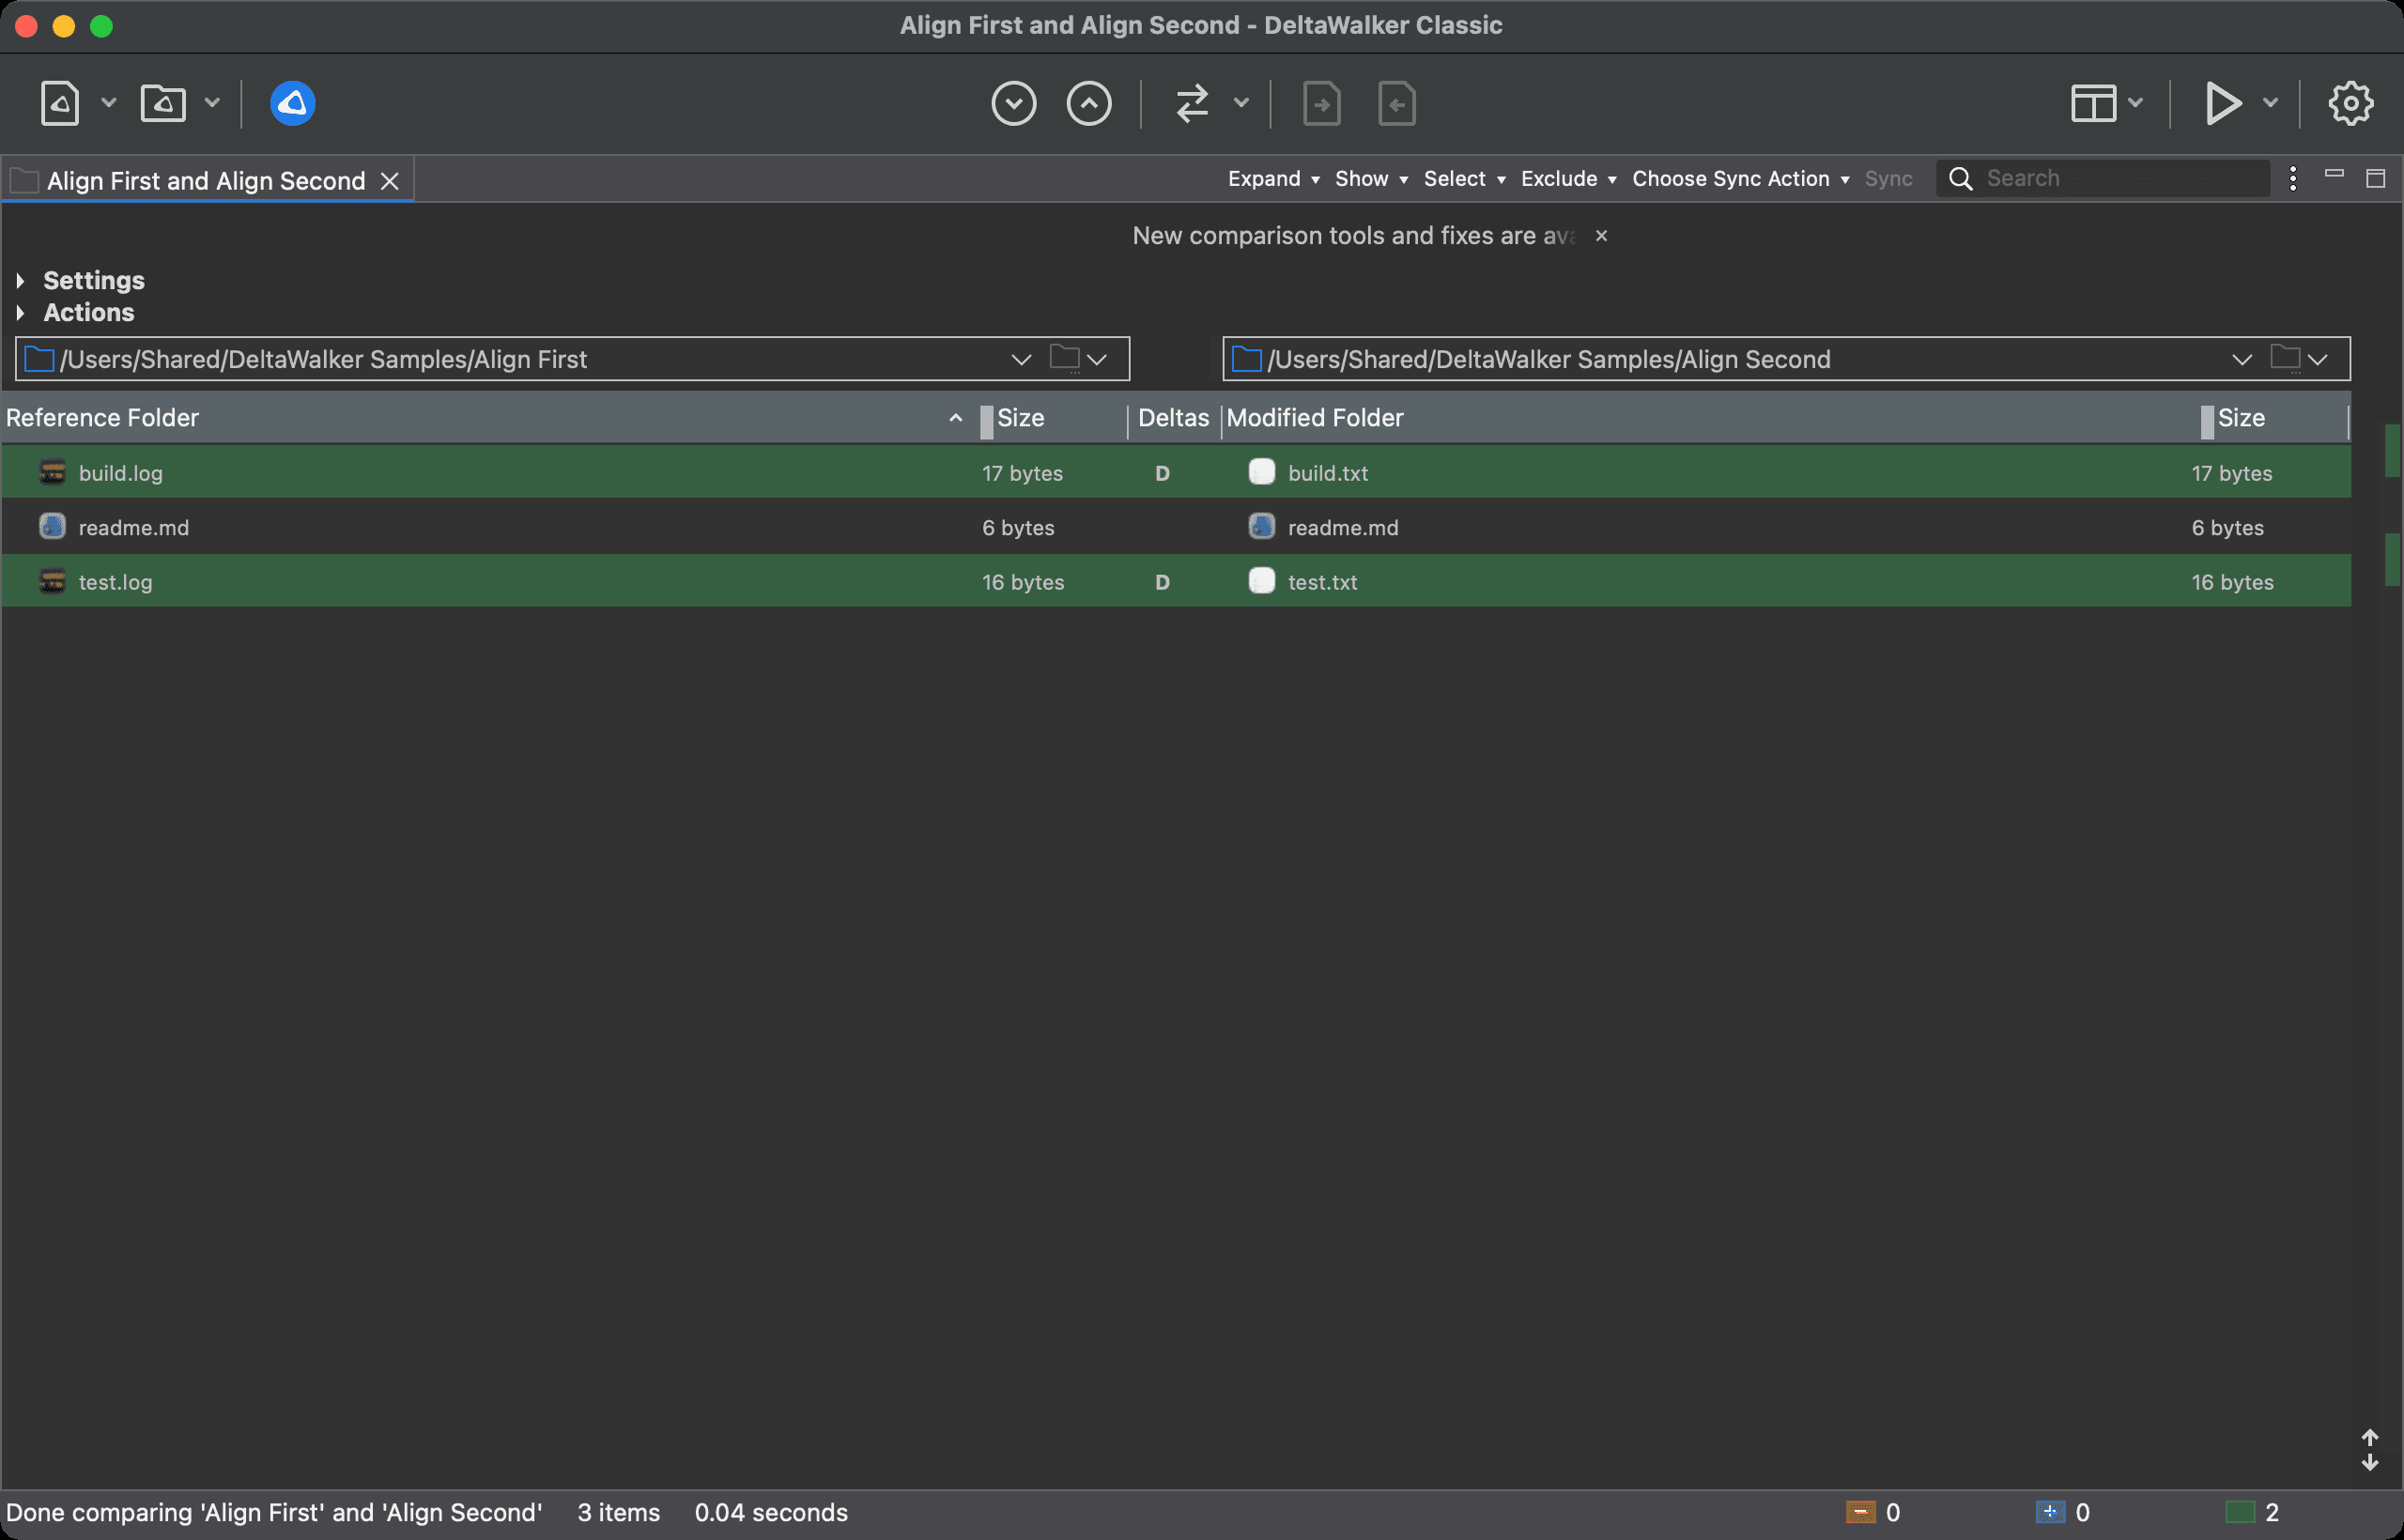
Task: Click the new file comparison icon
Action: click(60, 103)
